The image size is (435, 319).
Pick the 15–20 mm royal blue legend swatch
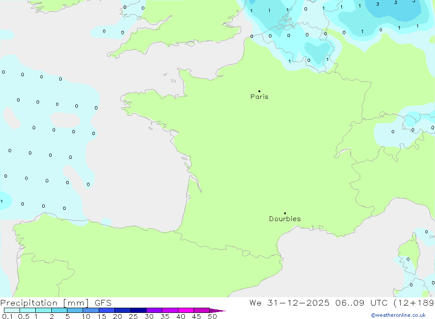click(107, 310)
